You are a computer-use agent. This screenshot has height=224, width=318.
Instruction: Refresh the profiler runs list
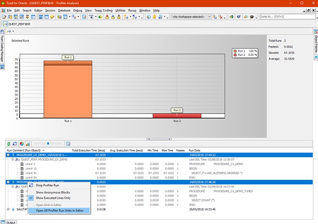[9, 144]
